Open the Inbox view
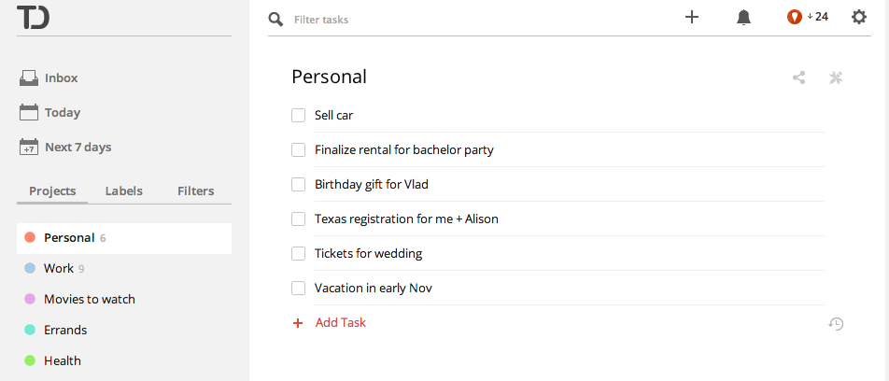 pos(61,78)
